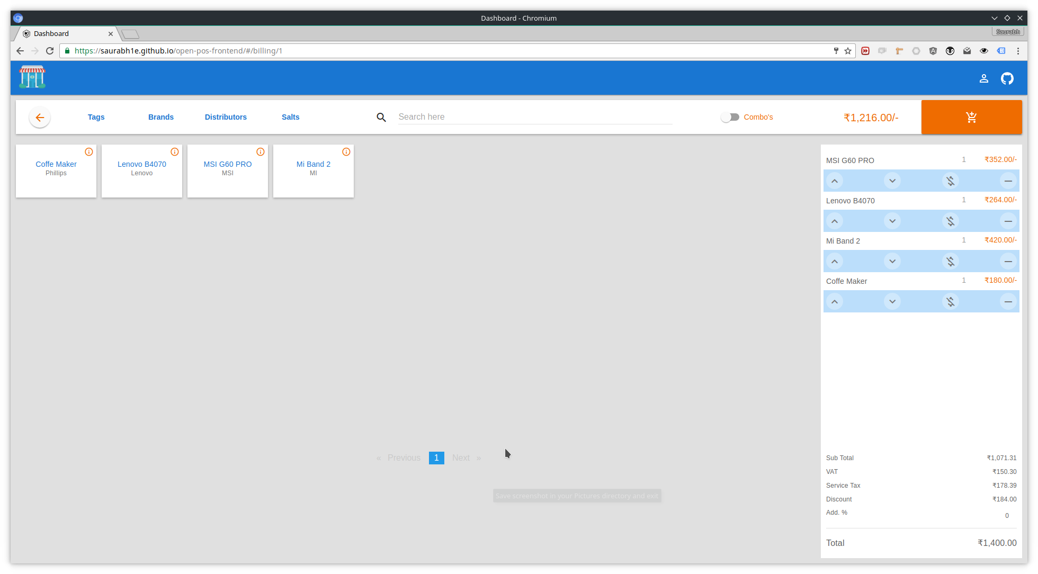The height and width of the screenshot is (574, 1038).
Task: Decrease quantity of MSI G60 PRO
Action: pyautogui.click(x=892, y=181)
